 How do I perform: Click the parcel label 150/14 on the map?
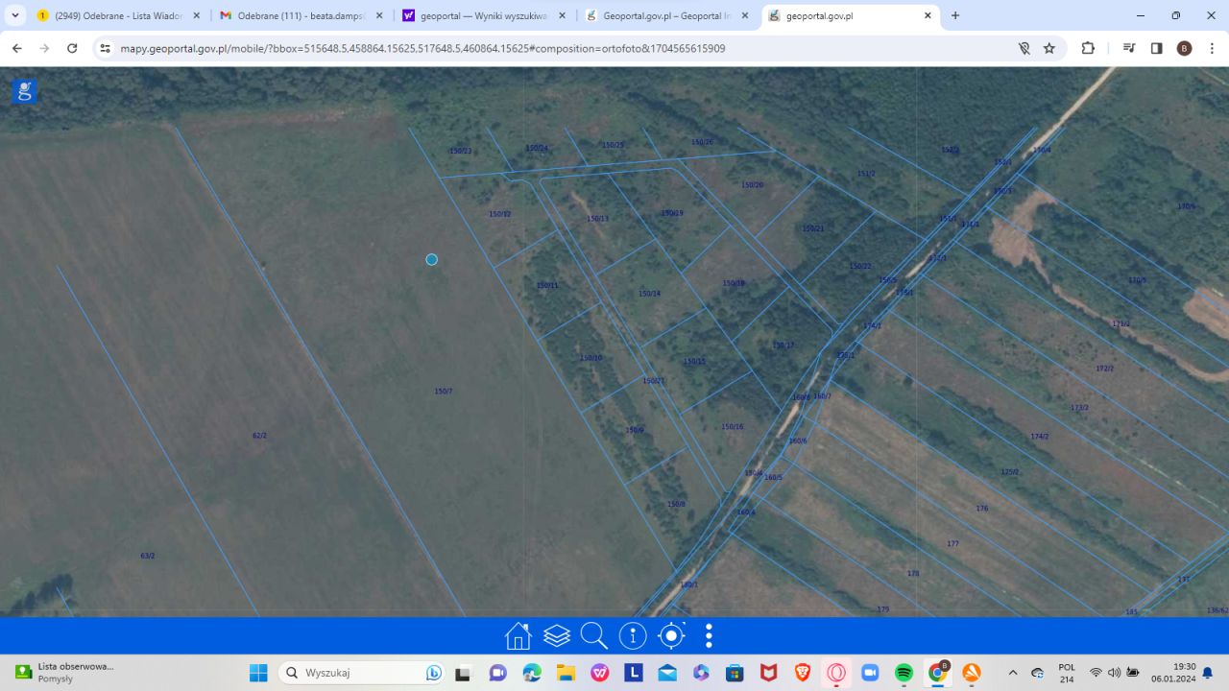(650, 294)
